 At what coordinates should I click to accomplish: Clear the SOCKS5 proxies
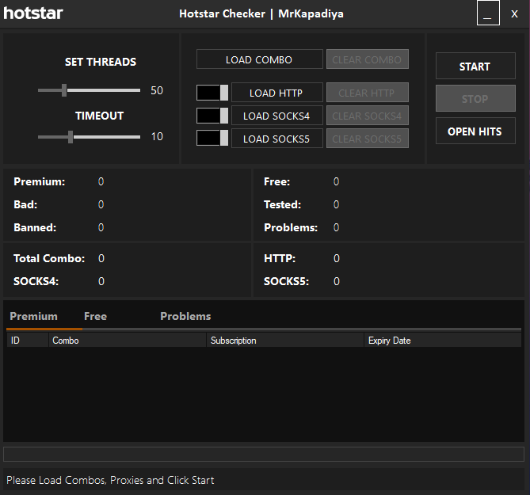[367, 139]
